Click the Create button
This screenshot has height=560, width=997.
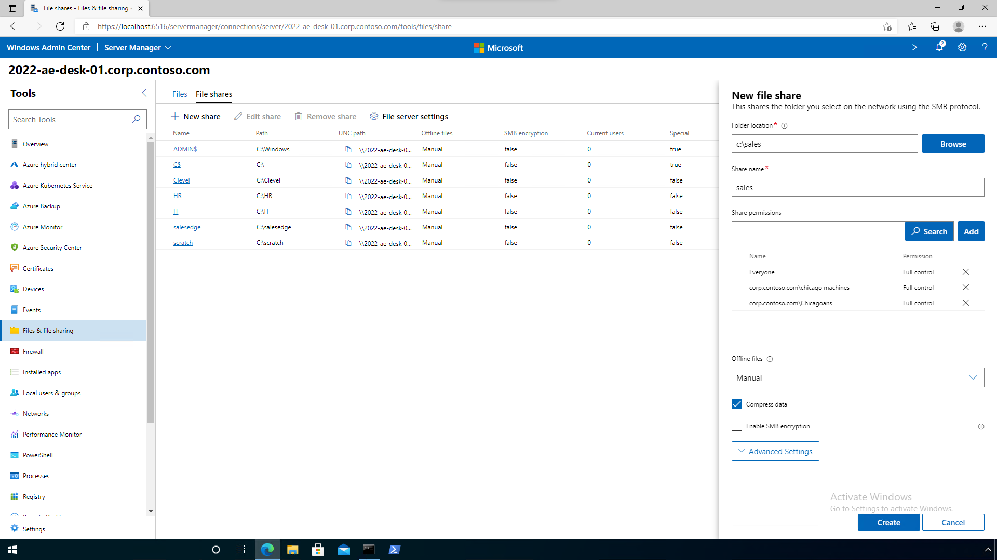[x=888, y=522]
